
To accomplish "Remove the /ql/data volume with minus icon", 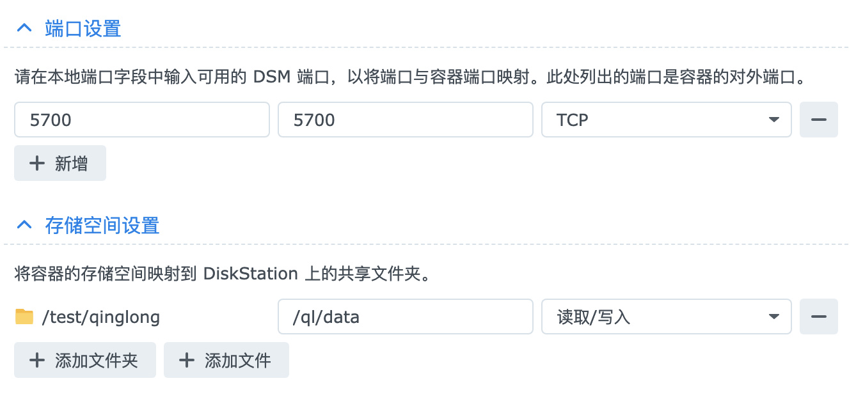I will tap(819, 317).
